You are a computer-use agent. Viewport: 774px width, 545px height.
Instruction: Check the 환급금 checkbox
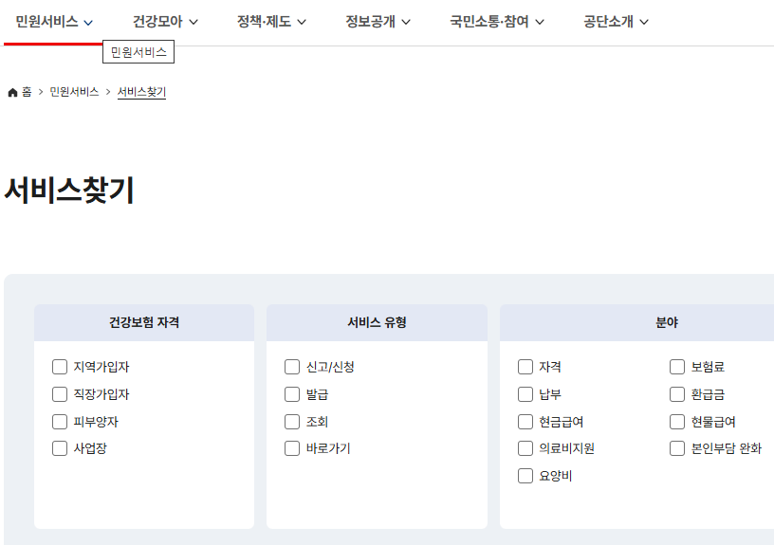pyautogui.click(x=677, y=394)
